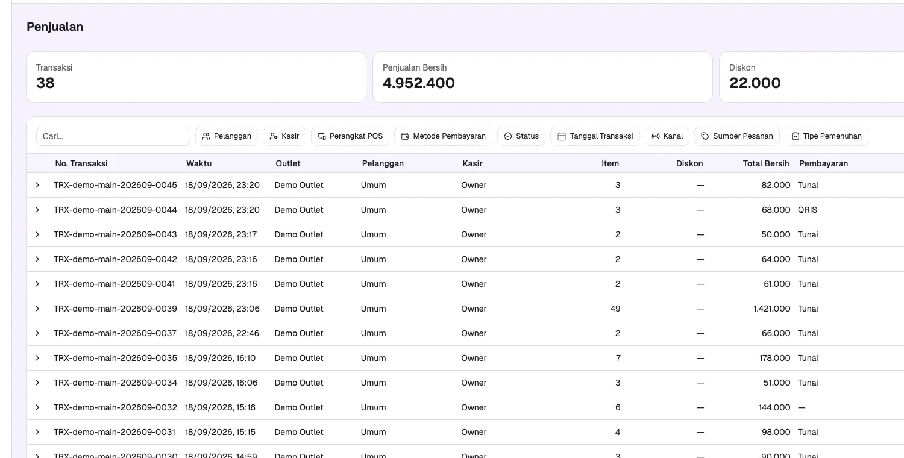
Task: Click total 1.421.000 in the table
Action: 771,309
